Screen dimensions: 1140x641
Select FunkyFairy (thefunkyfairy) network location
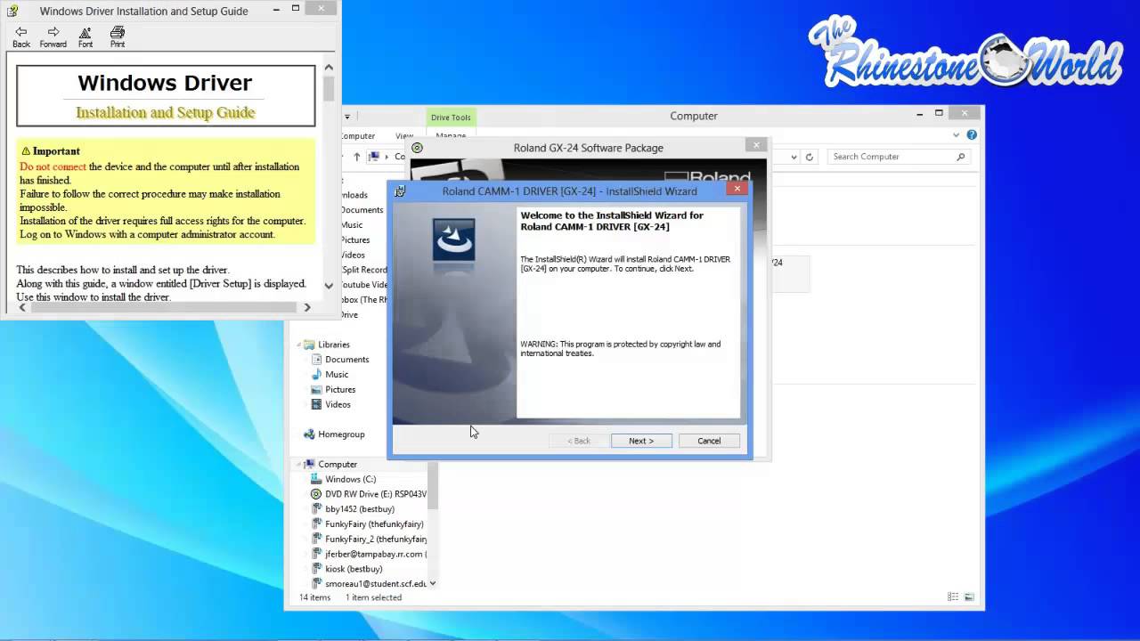[374, 524]
